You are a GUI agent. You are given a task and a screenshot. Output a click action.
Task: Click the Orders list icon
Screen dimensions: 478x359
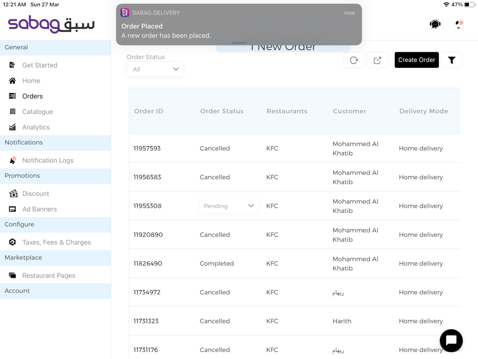[12, 96]
